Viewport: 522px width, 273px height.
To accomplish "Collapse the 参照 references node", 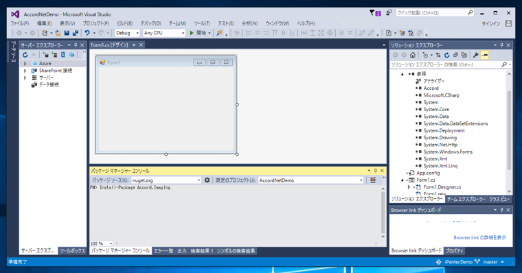I will 402,74.
